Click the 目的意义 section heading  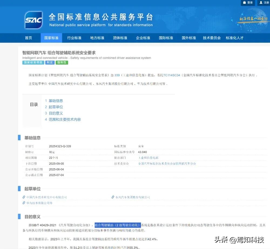32,217
